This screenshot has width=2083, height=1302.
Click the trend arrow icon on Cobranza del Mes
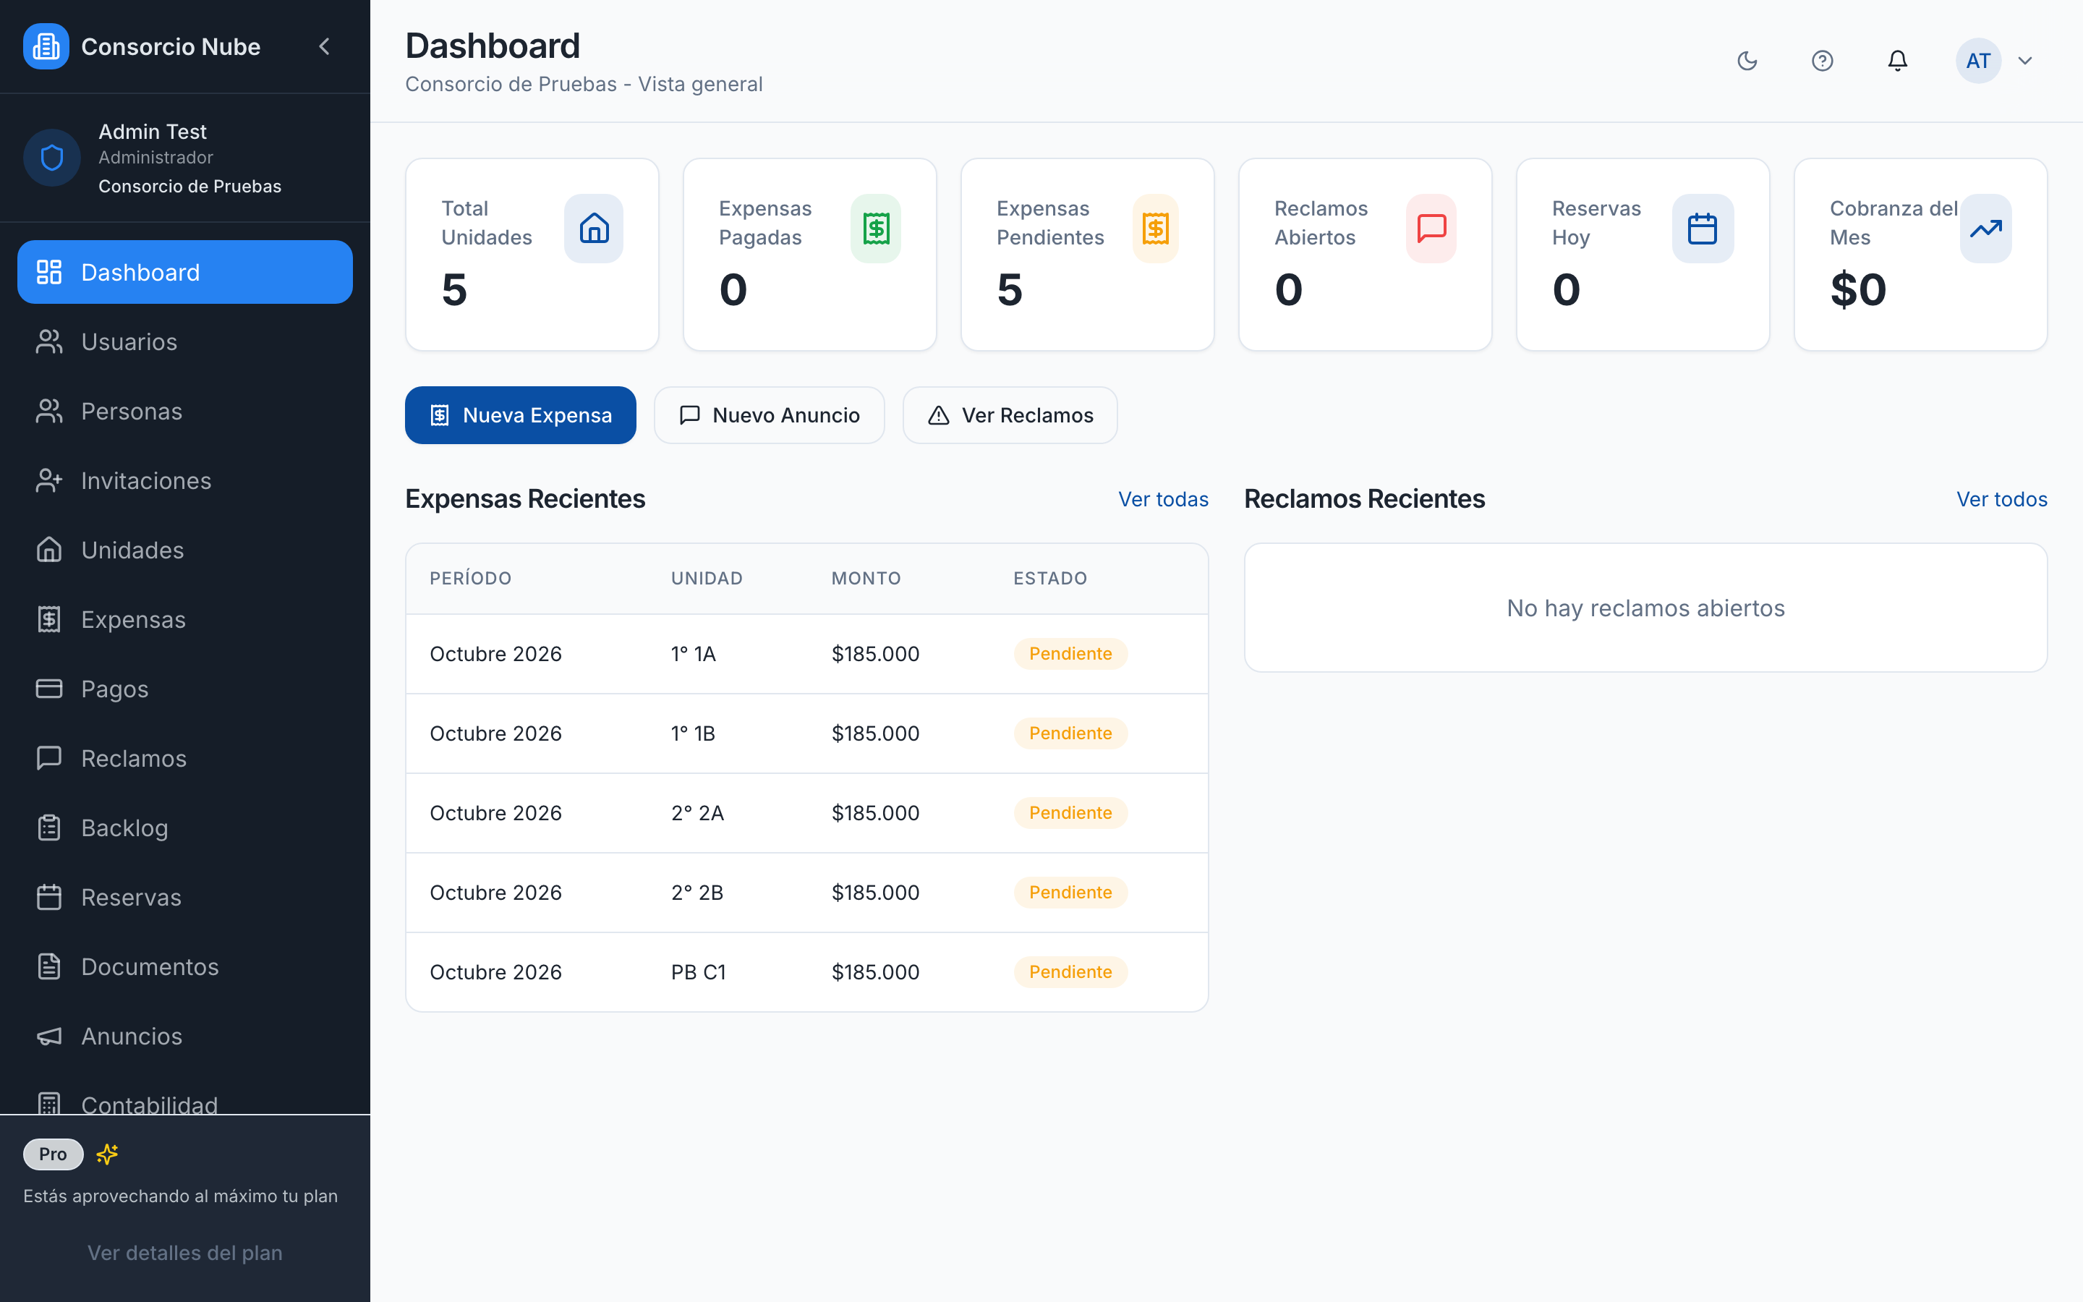(x=1986, y=228)
